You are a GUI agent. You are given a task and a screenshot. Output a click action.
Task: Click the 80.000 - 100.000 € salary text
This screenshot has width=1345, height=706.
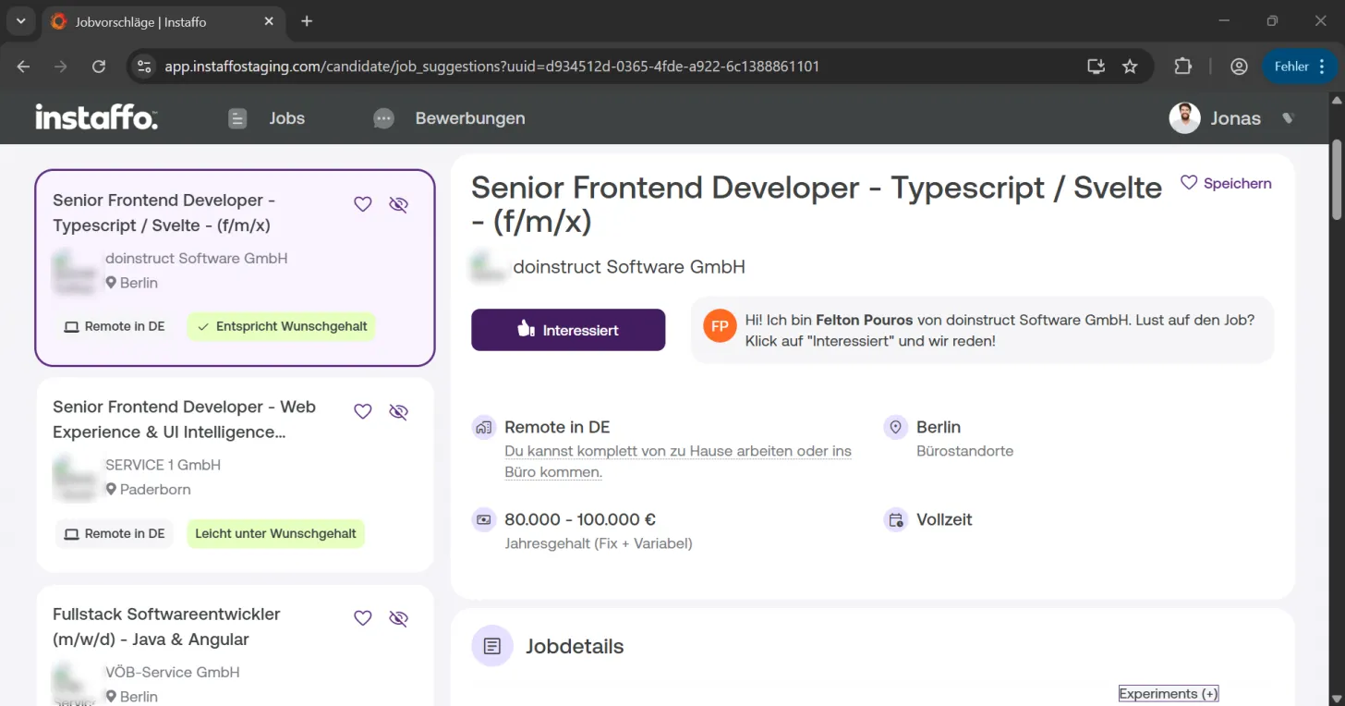580,519
